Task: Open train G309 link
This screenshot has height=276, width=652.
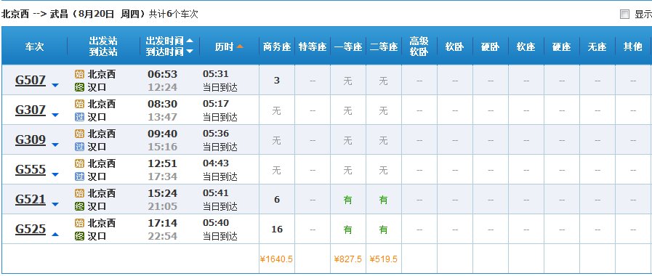Action: click(x=31, y=139)
